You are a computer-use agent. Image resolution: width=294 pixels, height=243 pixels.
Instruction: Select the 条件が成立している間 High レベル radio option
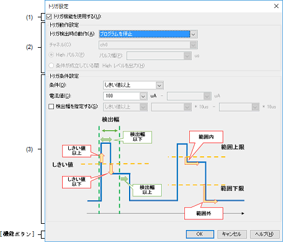pos(51,66)
